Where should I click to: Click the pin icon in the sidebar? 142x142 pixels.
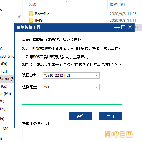(19, 17)
